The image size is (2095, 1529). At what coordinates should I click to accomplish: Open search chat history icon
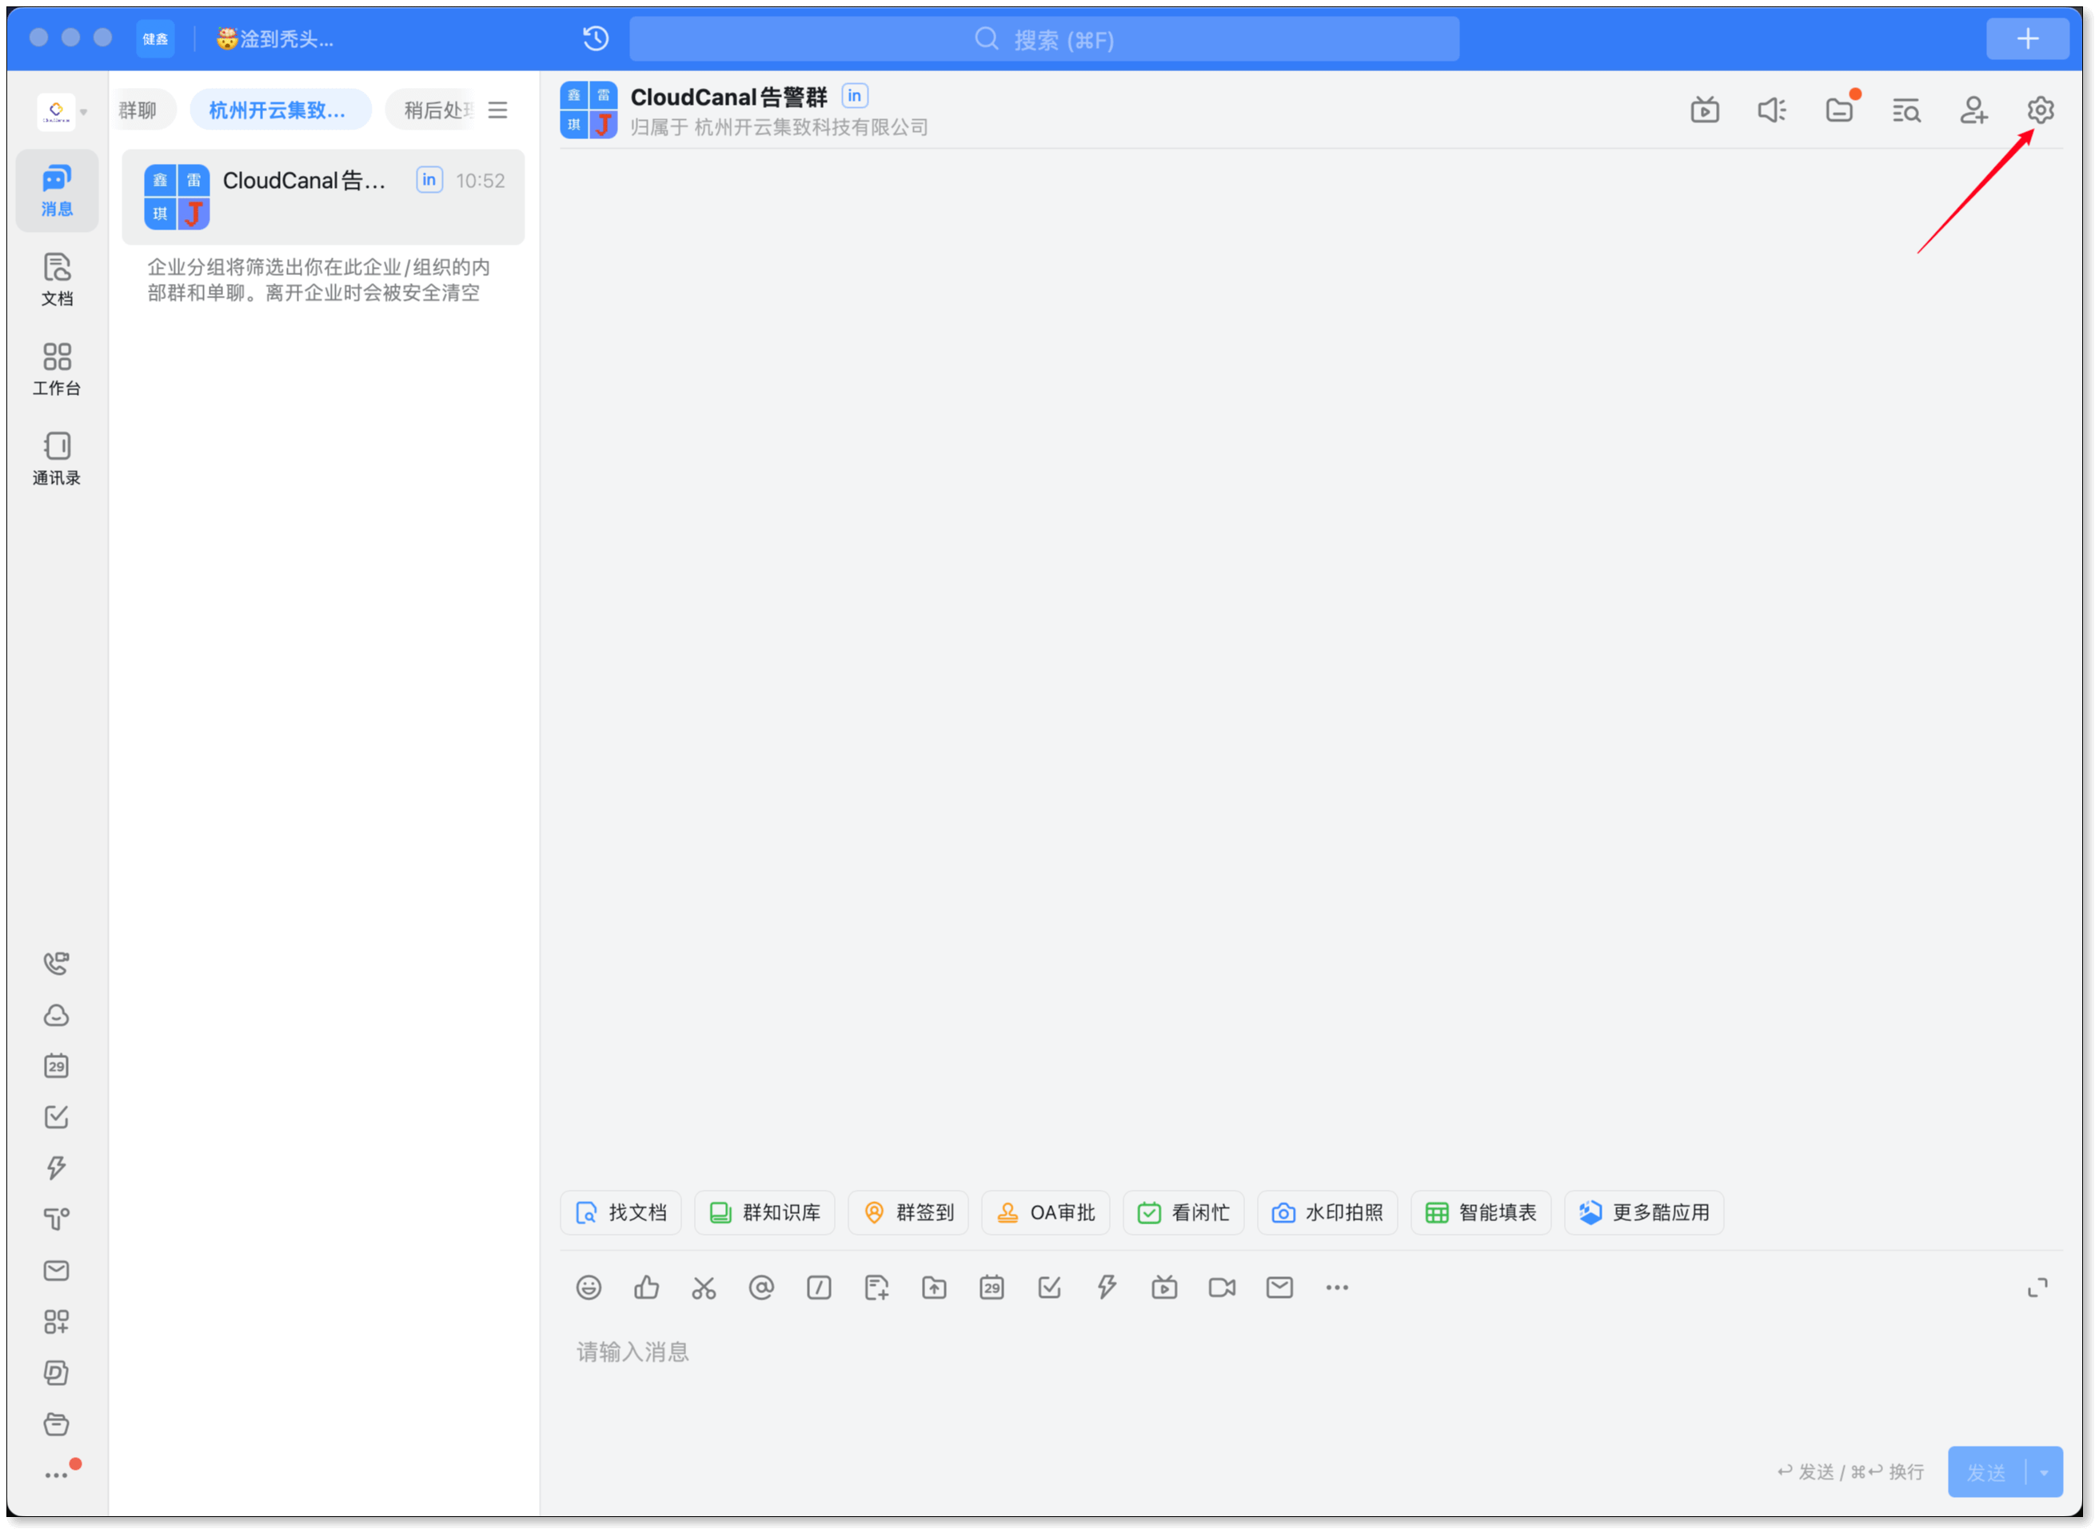(1906, 110)
